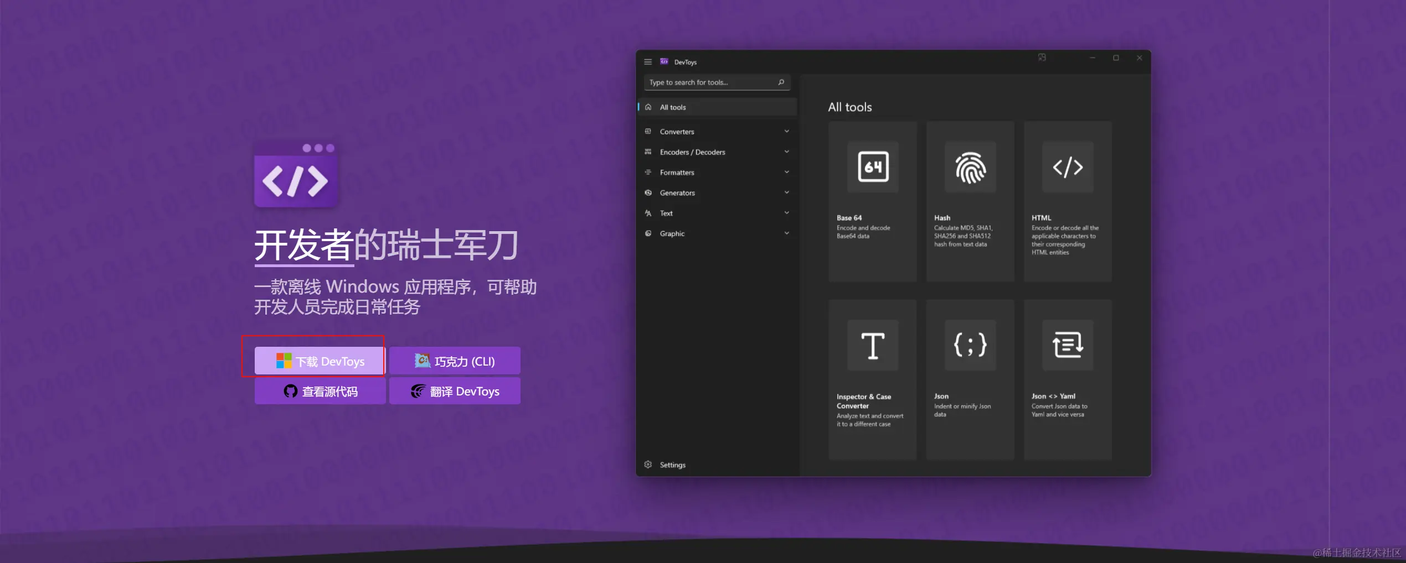This screenshot has width=1406, height=563.
Task: Expand the Generators chevron
Action: pos(787,192)
